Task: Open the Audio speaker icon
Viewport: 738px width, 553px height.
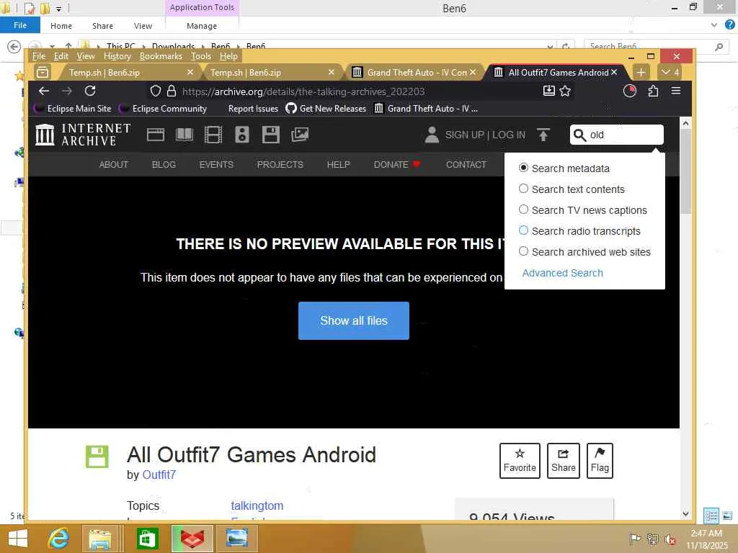Action: 242,135
